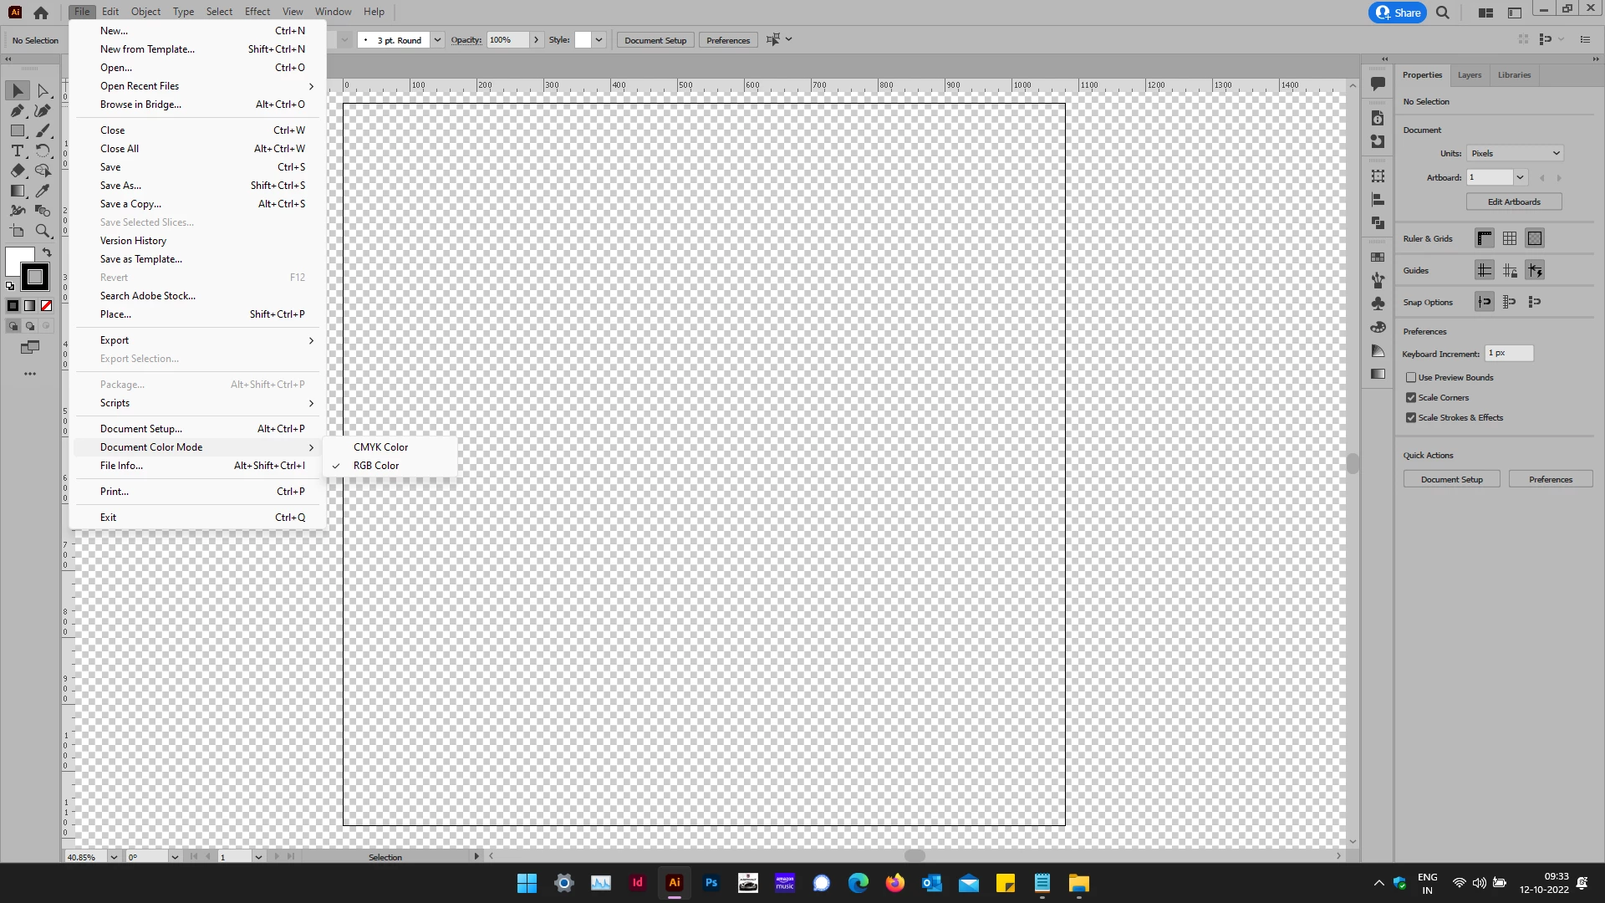Viewport: 1605px width, 903px height.
Task: Select the Pen tool
Action: pyautogui.click(x=18, y=110)
